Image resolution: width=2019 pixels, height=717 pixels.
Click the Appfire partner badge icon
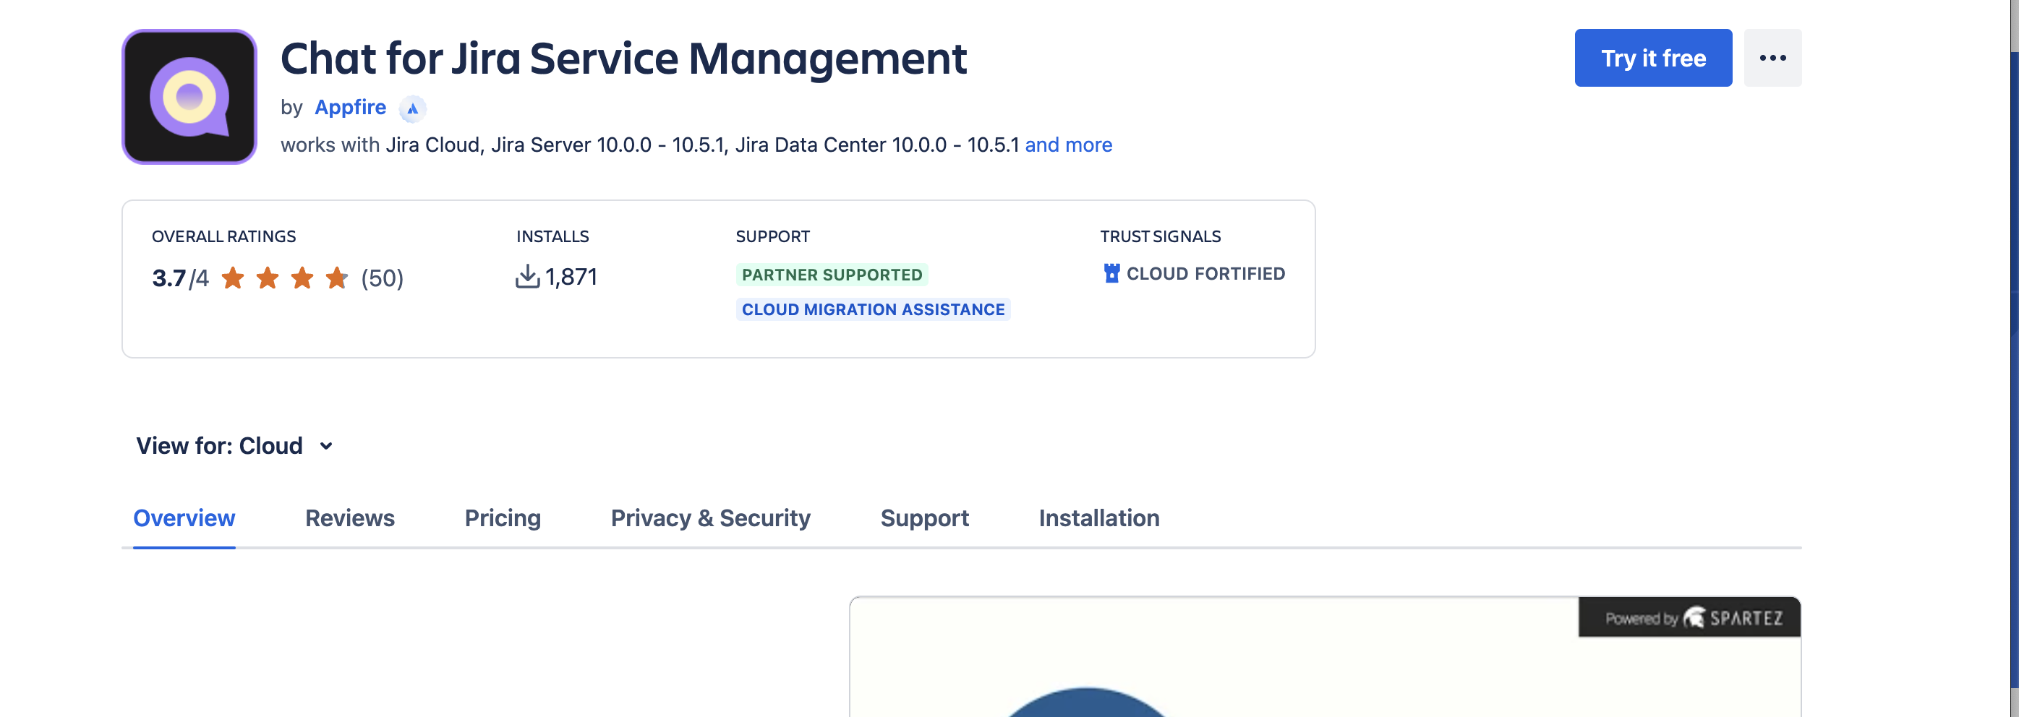(x=412, y=108)
